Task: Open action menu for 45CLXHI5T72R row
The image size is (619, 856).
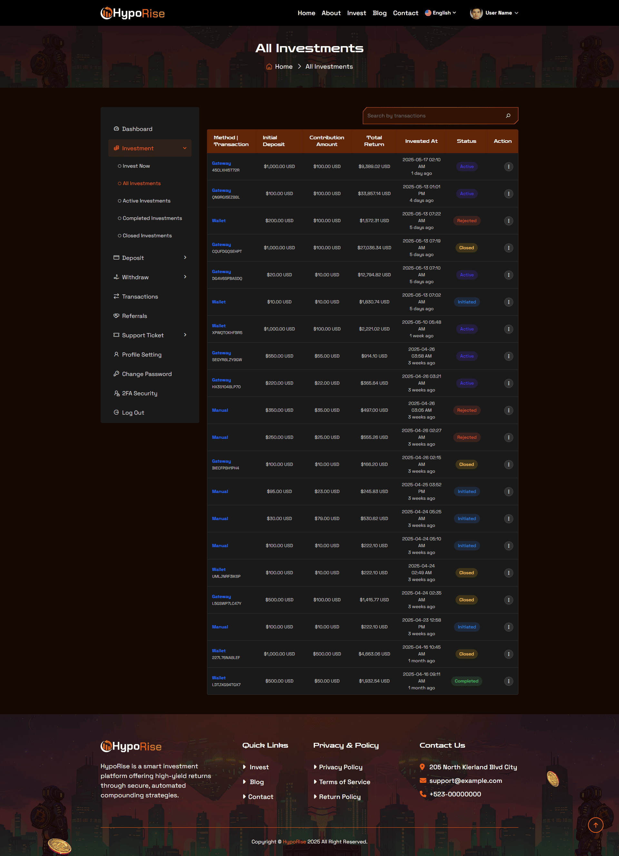Action: [508, 166]
